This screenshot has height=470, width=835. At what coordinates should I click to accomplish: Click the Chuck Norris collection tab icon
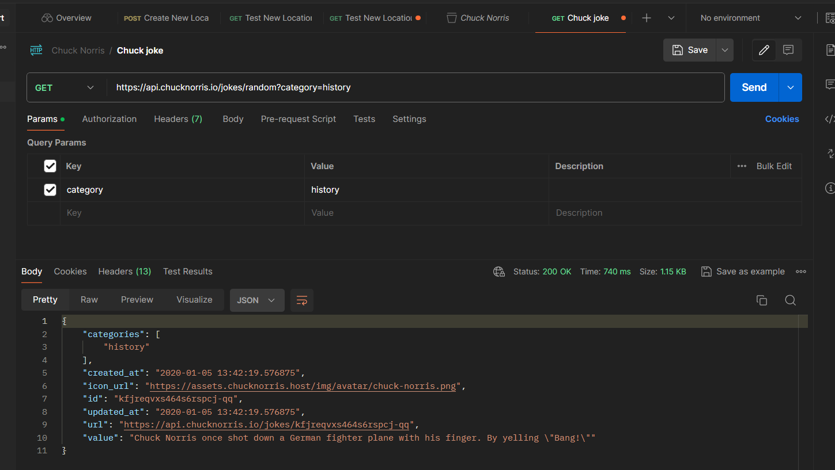coord(452,18)
